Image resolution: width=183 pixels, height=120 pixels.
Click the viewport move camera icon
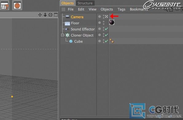(x=40, y=15)
